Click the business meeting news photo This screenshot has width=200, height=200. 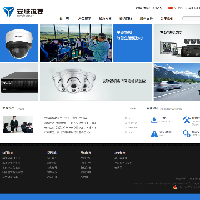(x=18, y=124)
